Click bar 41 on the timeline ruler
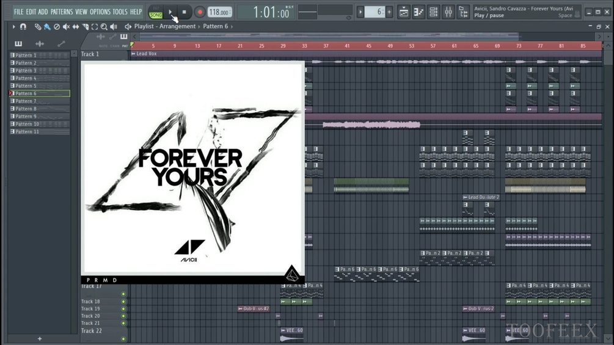This screenshot has height=345, width=614. pos(347,46)
